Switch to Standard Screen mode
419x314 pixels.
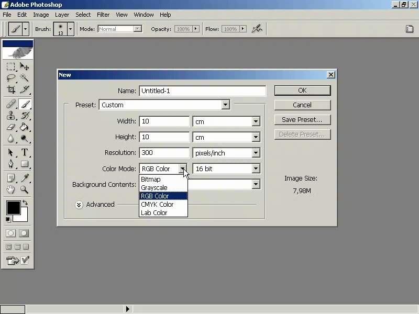9,246
